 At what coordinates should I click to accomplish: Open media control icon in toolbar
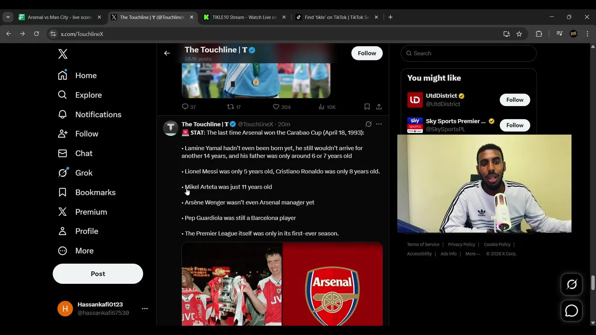(560, 34)
